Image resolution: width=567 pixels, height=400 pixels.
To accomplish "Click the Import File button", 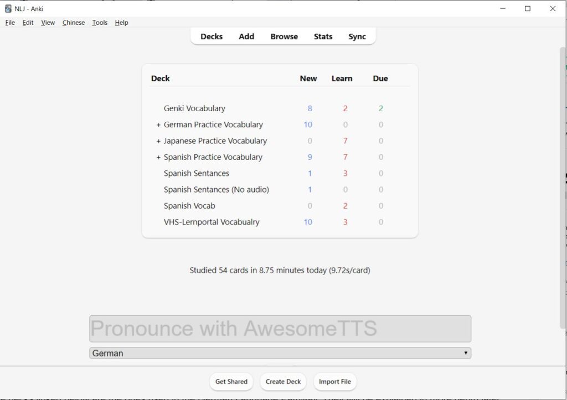I will click(334, 381).
